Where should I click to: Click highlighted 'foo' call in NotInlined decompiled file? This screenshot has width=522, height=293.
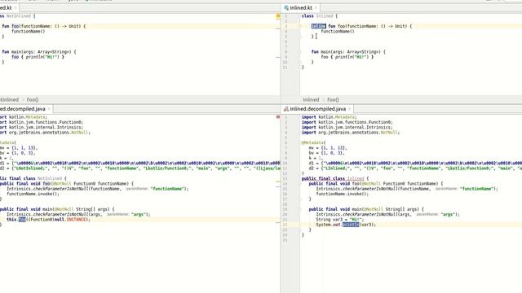point(22,220)
